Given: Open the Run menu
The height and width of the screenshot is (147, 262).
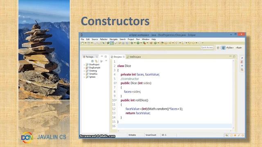Looking at the screenshot, I should 138,39.
